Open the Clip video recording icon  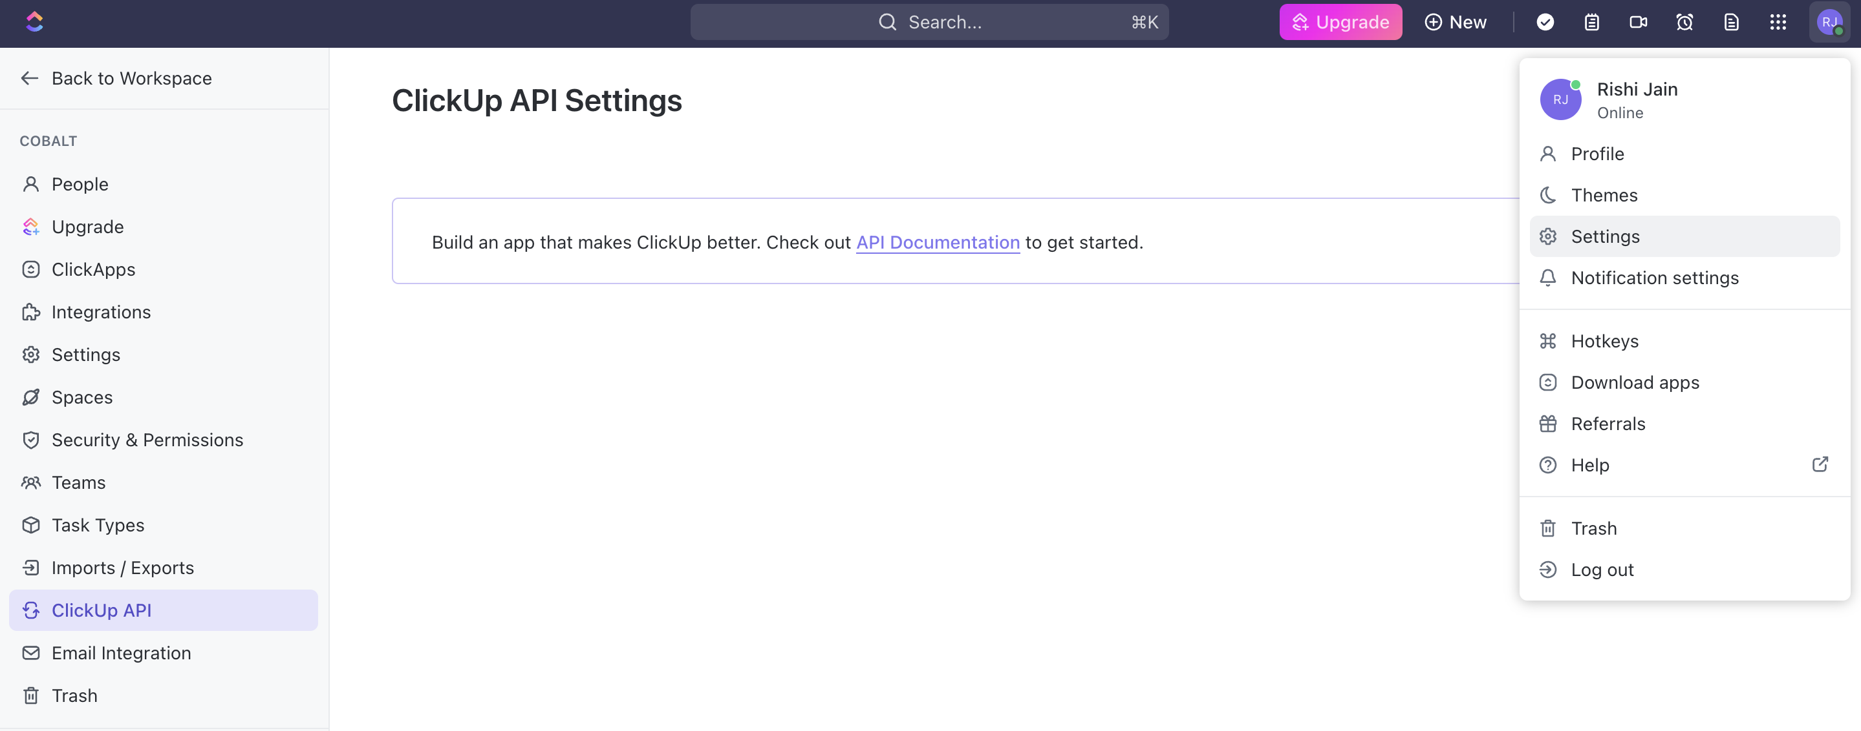click(x=1638, y=22)
